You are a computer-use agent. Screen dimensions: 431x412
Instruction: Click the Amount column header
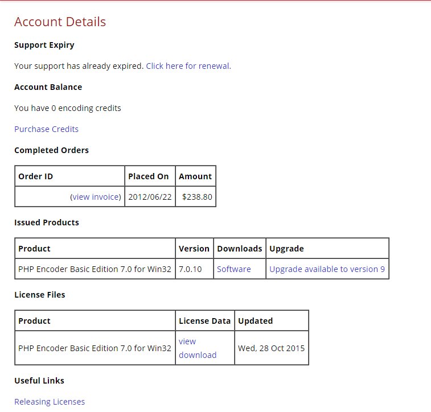195,176
